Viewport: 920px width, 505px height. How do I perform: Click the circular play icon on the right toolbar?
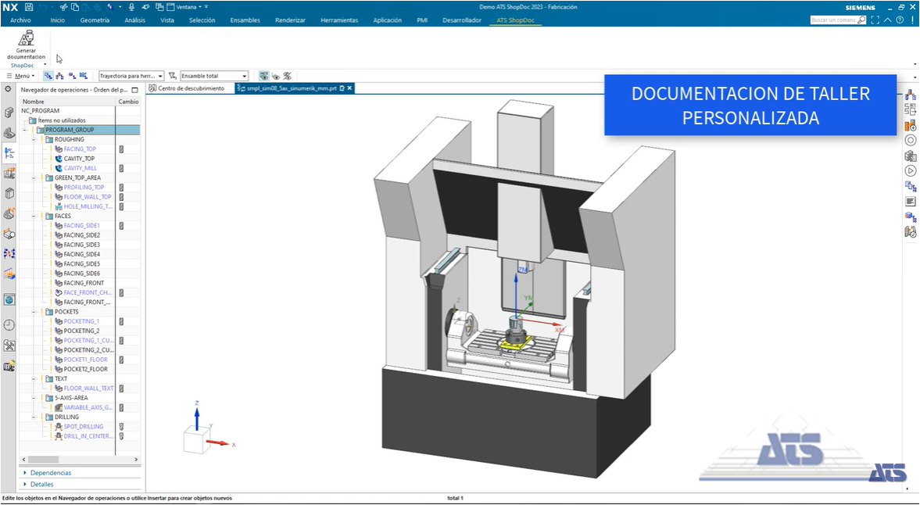tap(910, 170)
